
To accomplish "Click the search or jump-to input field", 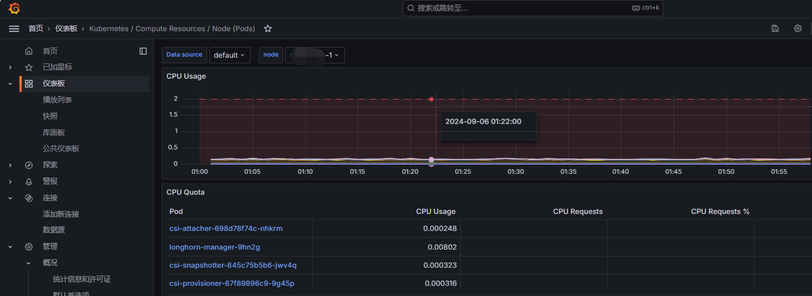I will [x=522, y=8].
